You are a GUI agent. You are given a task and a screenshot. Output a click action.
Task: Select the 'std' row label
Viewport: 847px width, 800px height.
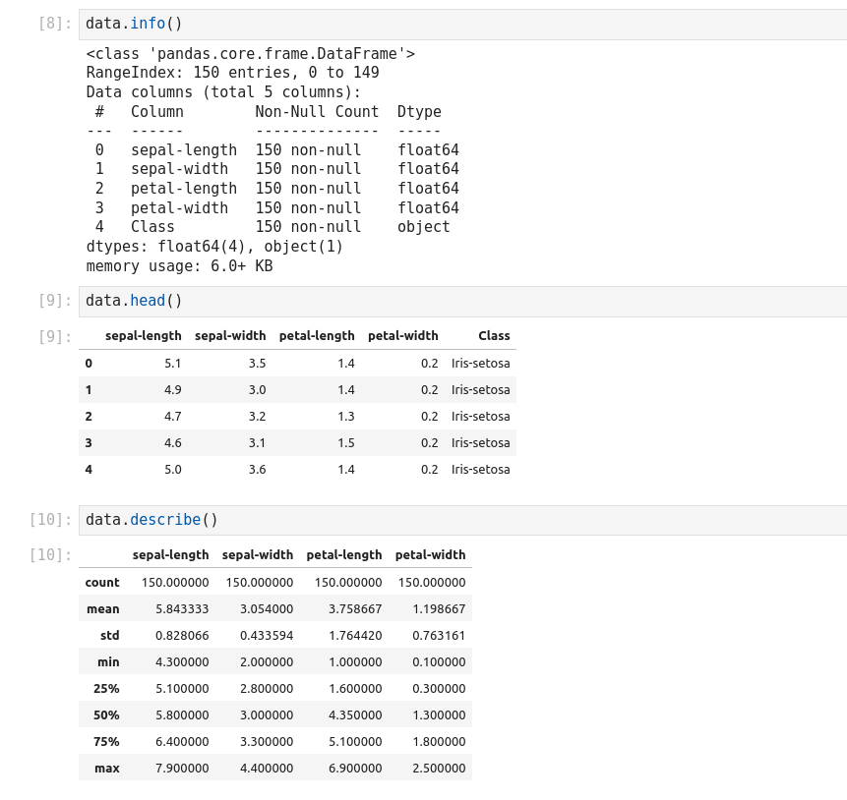point(109,636)
